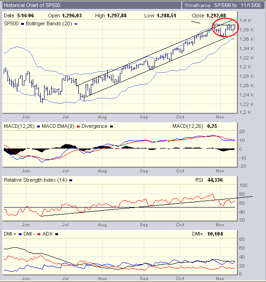Select the High value 1.297,88
The image size is (266, 282).
click(117, 15)
